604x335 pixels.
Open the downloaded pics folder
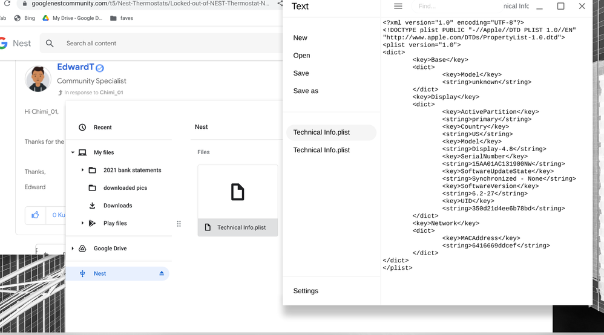point(125,188)
